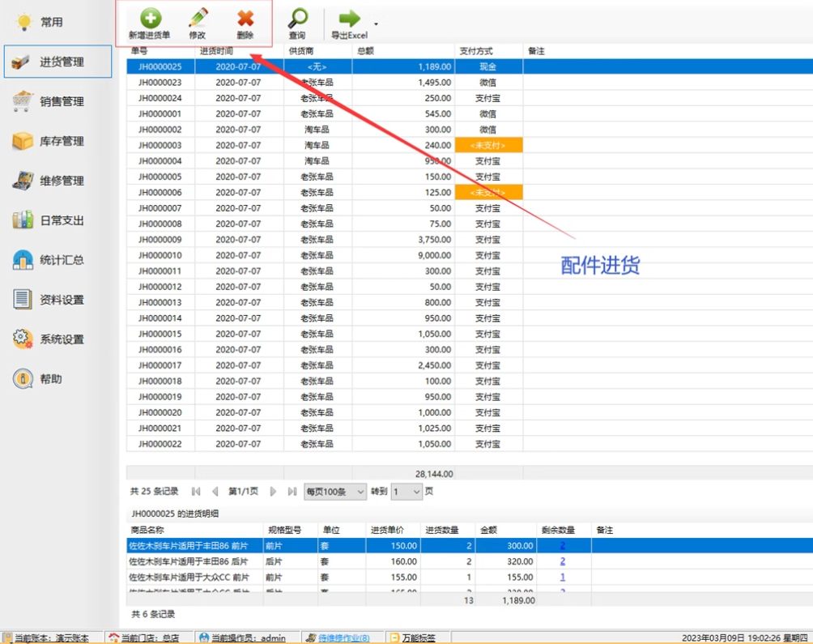Click the 帮助 info icon

[23, 379]
